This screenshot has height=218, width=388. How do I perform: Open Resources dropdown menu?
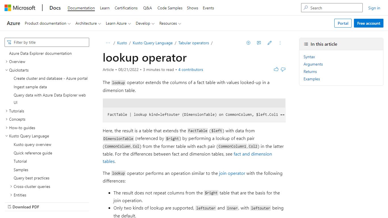[x=170, y=23]
